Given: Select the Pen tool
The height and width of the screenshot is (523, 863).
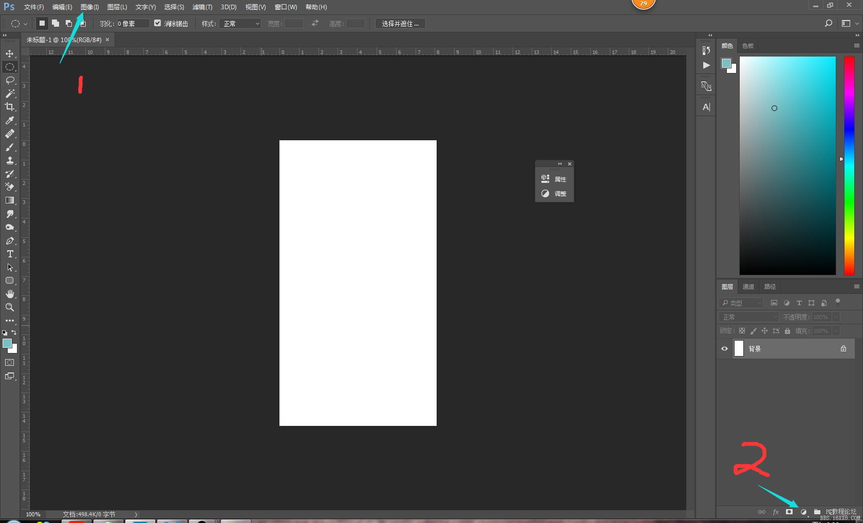Looking at the screenshot, I should point(10,240).
